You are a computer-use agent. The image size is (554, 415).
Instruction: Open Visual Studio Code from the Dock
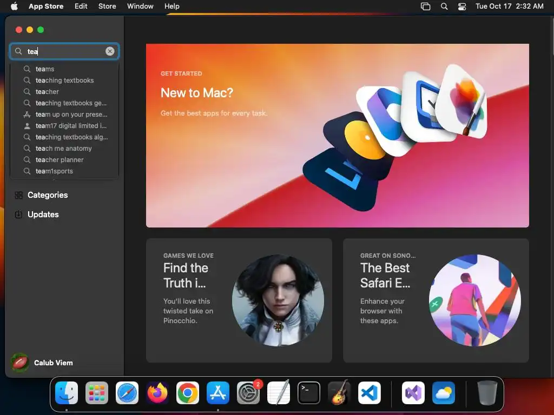[370, 393]
